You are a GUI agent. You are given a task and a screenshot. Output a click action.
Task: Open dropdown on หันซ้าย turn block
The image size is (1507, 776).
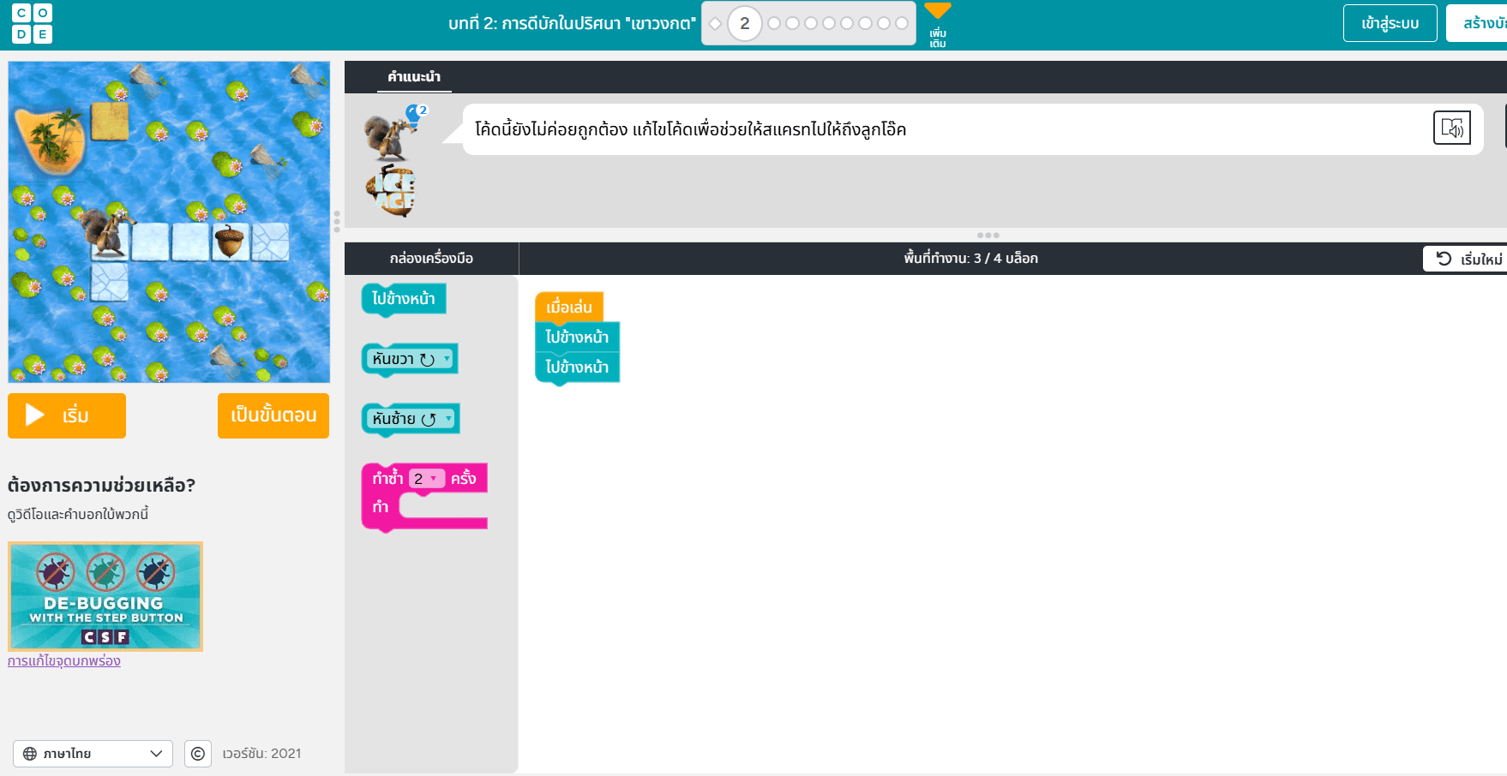tap(448, 418)
